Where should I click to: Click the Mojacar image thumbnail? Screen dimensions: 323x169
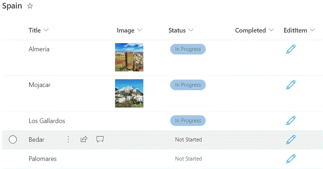tap(129, 93)
